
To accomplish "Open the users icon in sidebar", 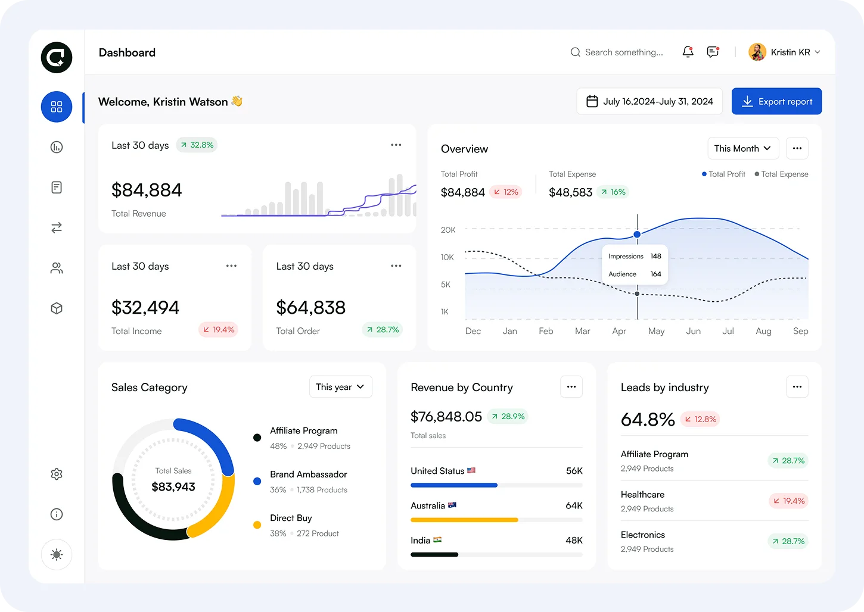I will pos(57,268).
